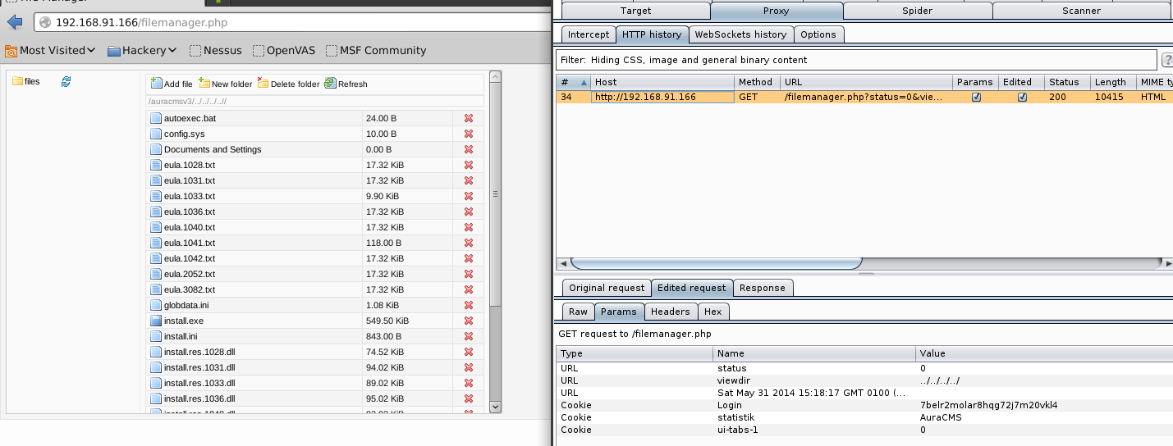Click the Refresh toolbar icon
1173x446 pixels.
(x=330, y=84)
